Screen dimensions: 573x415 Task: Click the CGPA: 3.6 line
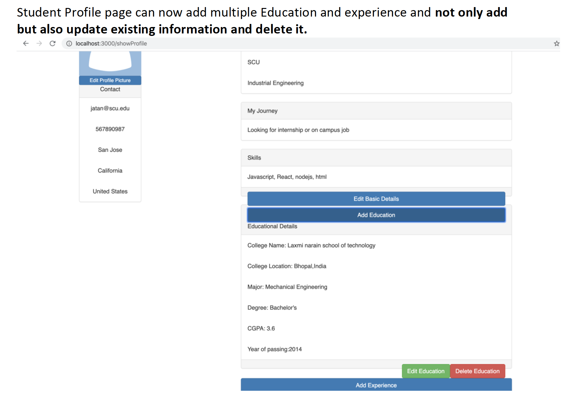[261, 328]
